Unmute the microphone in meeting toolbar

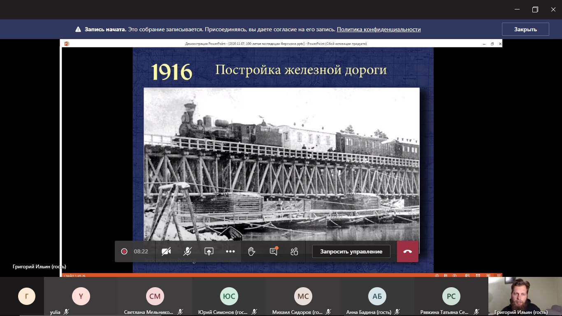click(x=188, y=251)
